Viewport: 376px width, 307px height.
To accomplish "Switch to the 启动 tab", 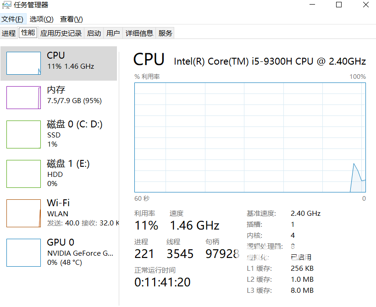I will click(x=94, y=33).
